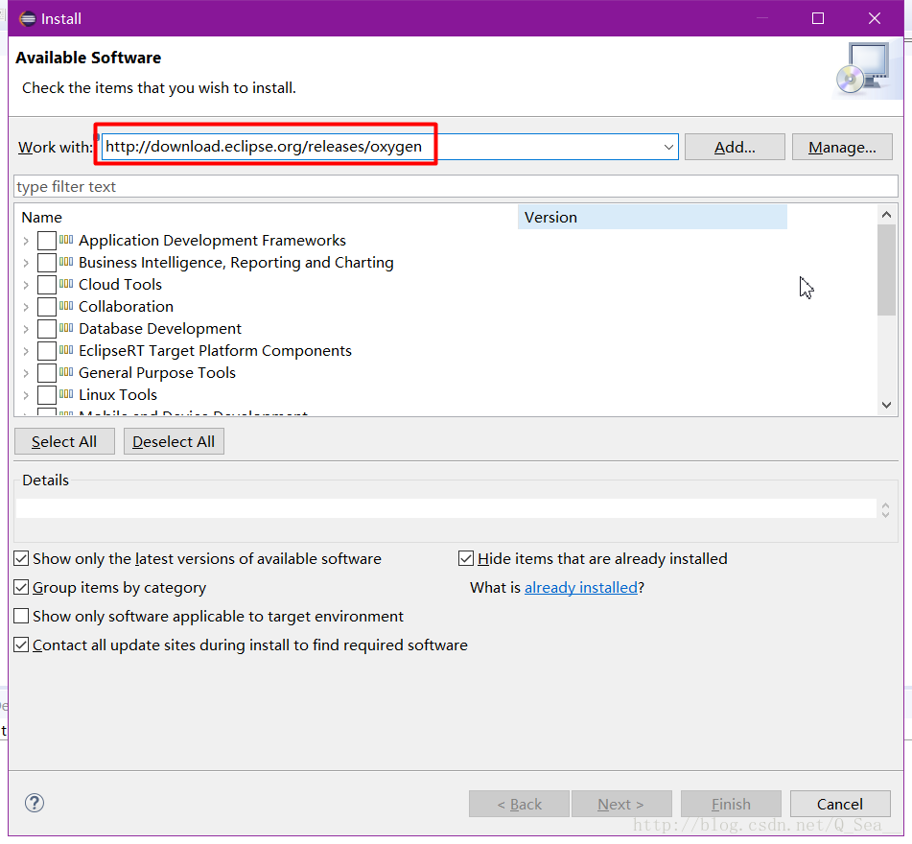Toggle Hide items that are already installed
This screenshot has width=912, height=844.
(466, 559)
